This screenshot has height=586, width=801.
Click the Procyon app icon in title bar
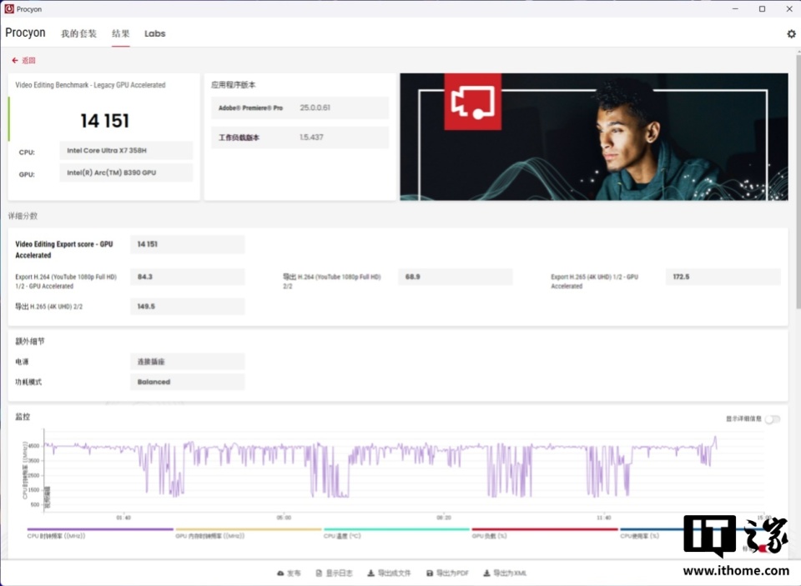pyautogui.click(x=8, y=8)
